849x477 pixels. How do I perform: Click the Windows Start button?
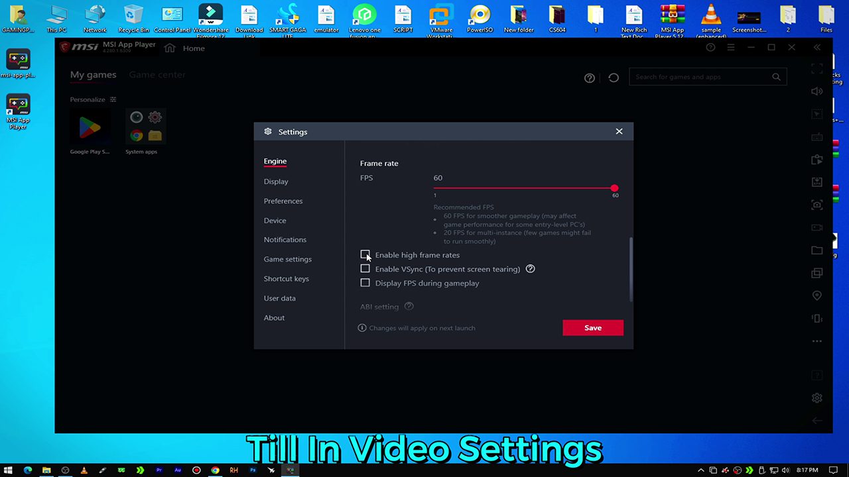pyautogui.click(x=9, y=470)
